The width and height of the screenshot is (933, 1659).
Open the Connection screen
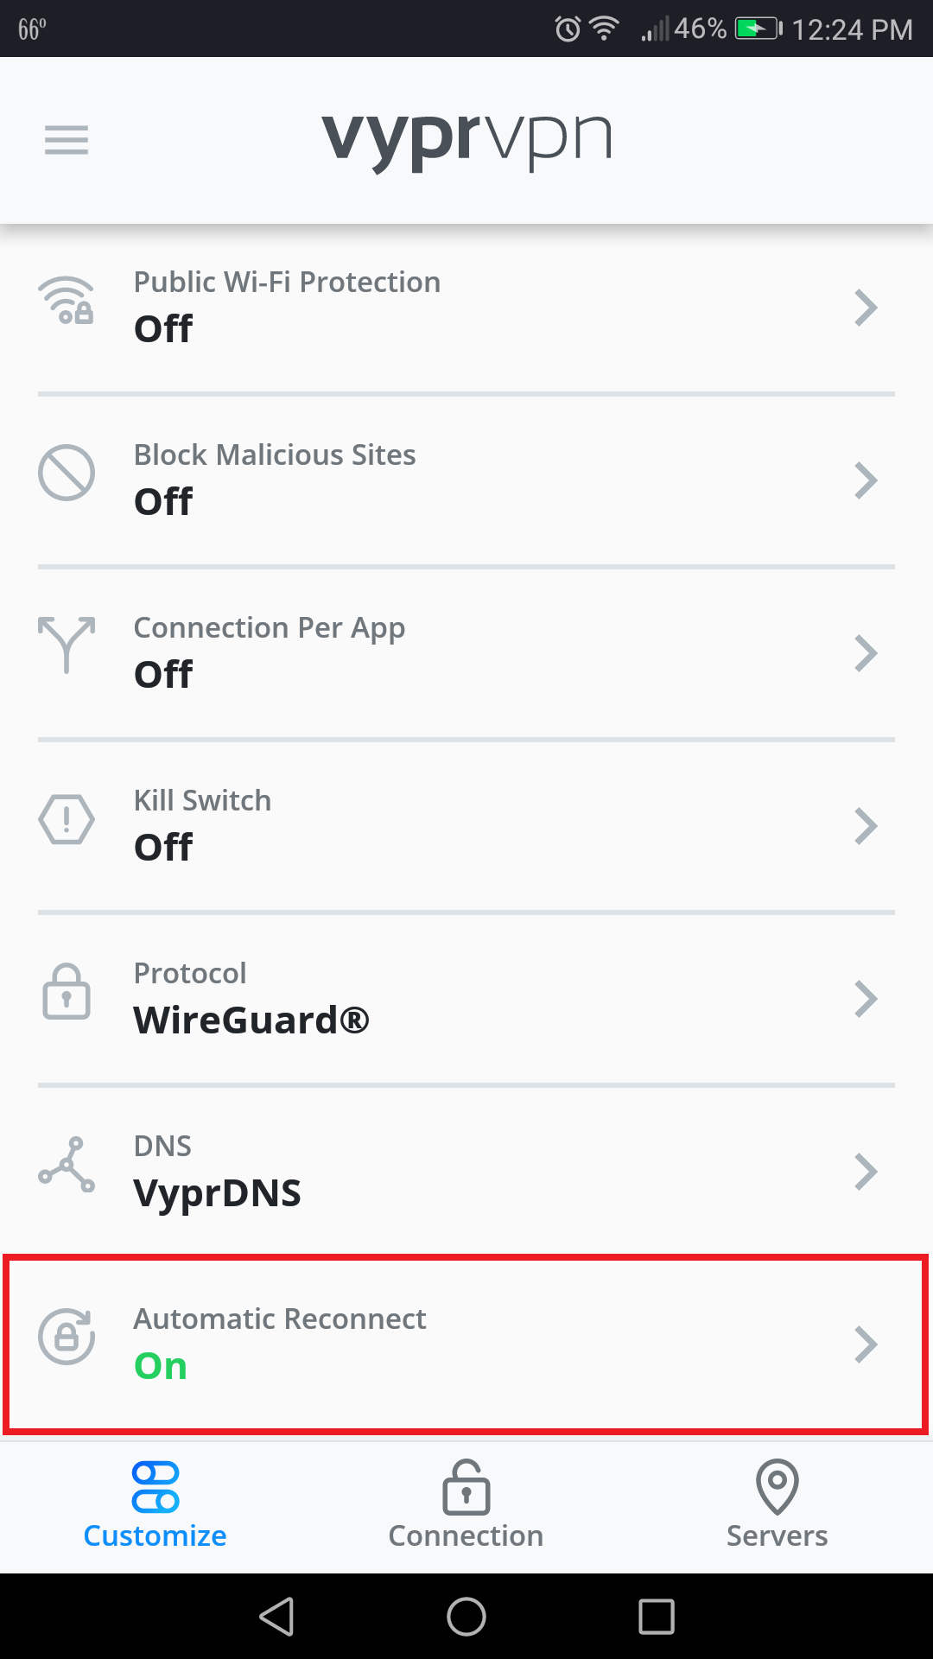point(466,1508)
